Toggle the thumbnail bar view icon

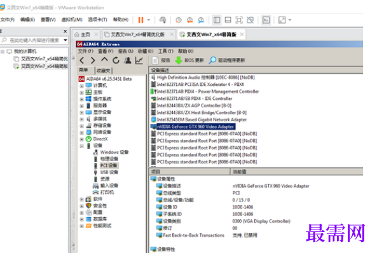[x=228, y=20]
